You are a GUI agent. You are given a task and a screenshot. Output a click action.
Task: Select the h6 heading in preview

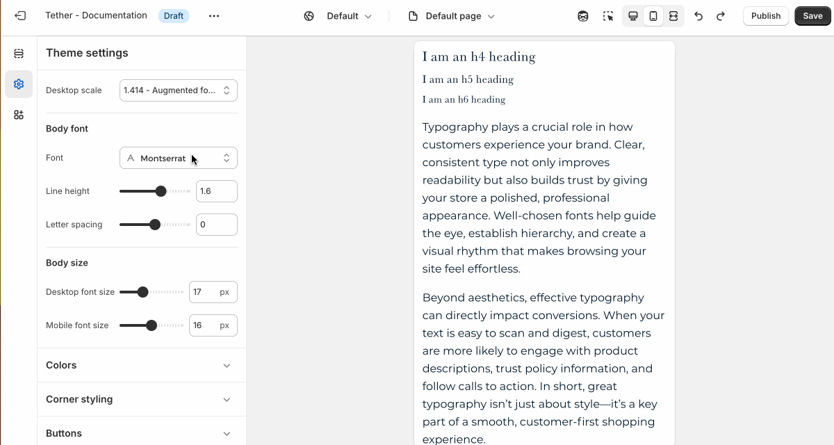click(464, 99)
